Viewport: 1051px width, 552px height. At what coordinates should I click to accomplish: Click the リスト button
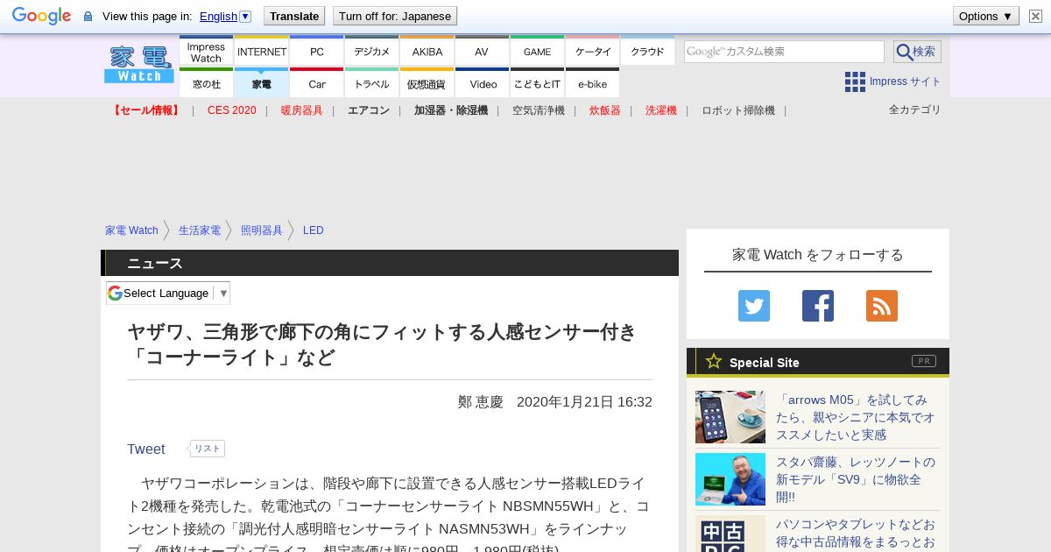coord(207,449)
